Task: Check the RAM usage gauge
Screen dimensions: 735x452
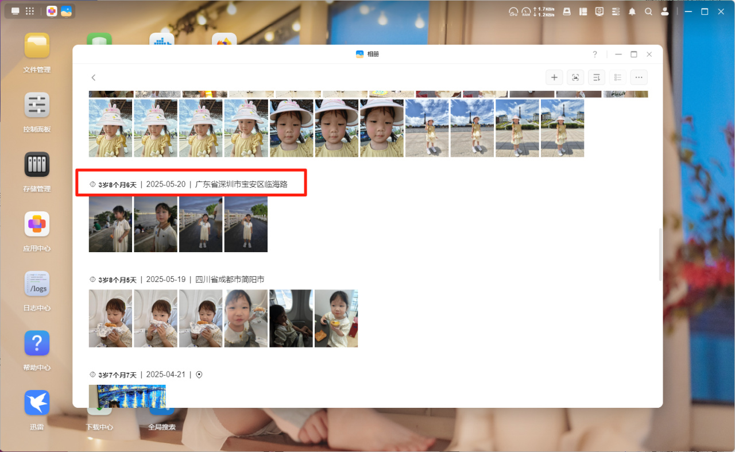Action: tap(526, 11)
